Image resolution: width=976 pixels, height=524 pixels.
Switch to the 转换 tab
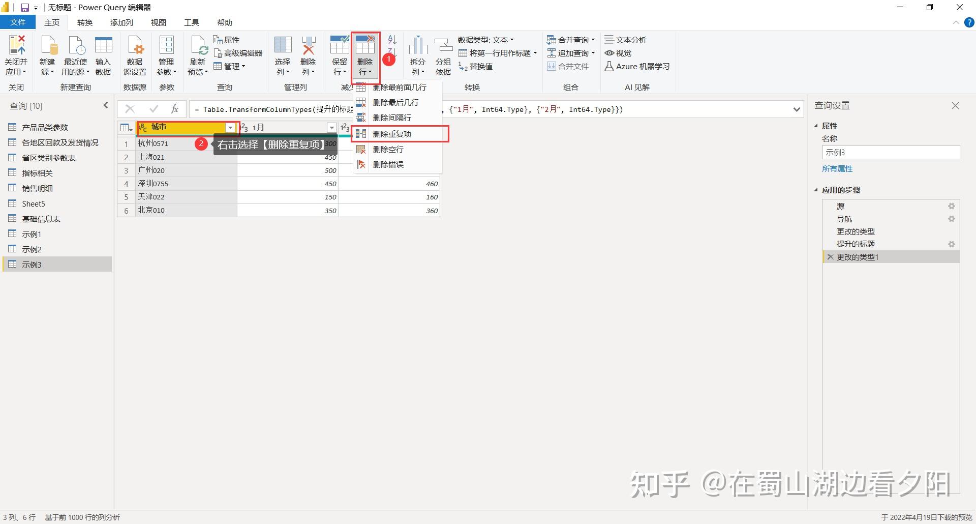click(x=85, y=22)
